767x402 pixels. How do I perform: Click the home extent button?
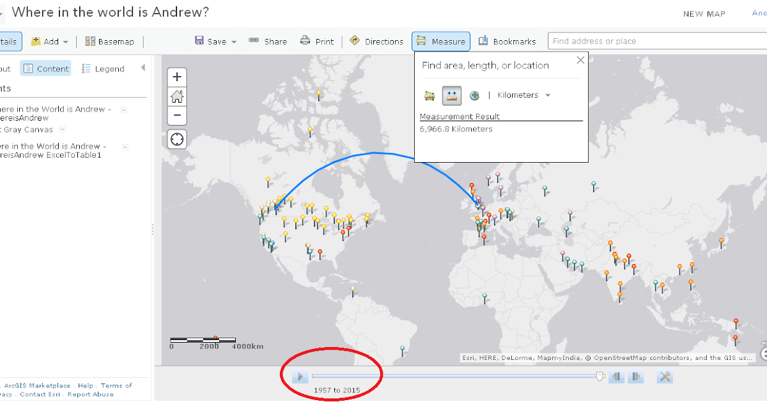176,96
